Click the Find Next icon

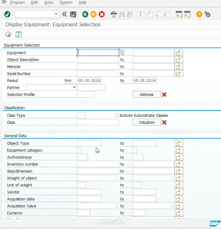(x=130, y=14)
